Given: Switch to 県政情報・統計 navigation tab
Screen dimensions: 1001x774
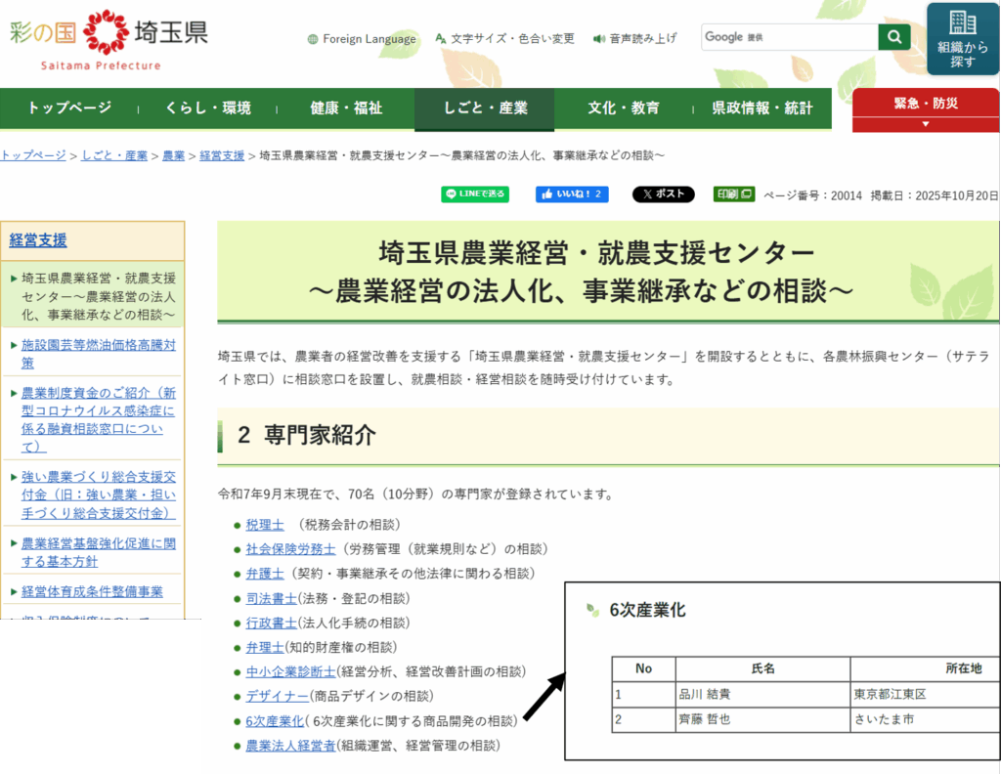Looking at the screenshot, I should pos(762,108).
